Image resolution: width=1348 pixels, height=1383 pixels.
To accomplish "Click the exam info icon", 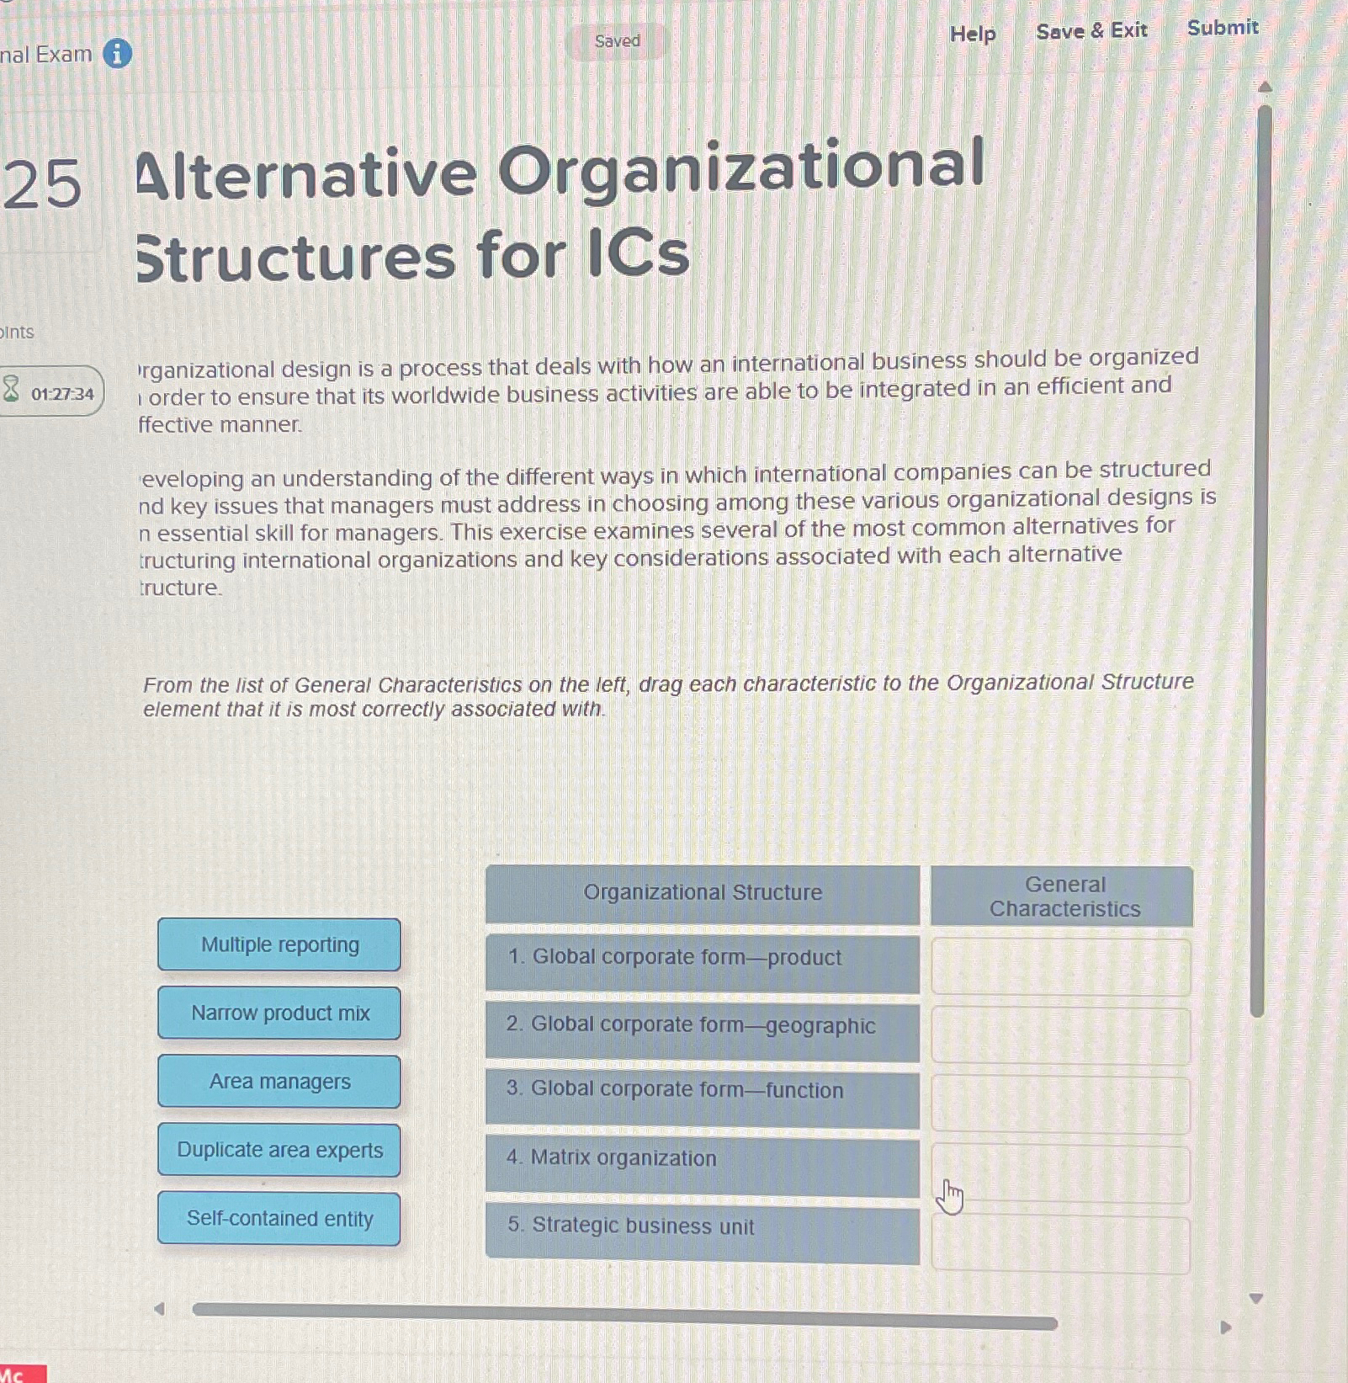I will (x=118, y=54).
